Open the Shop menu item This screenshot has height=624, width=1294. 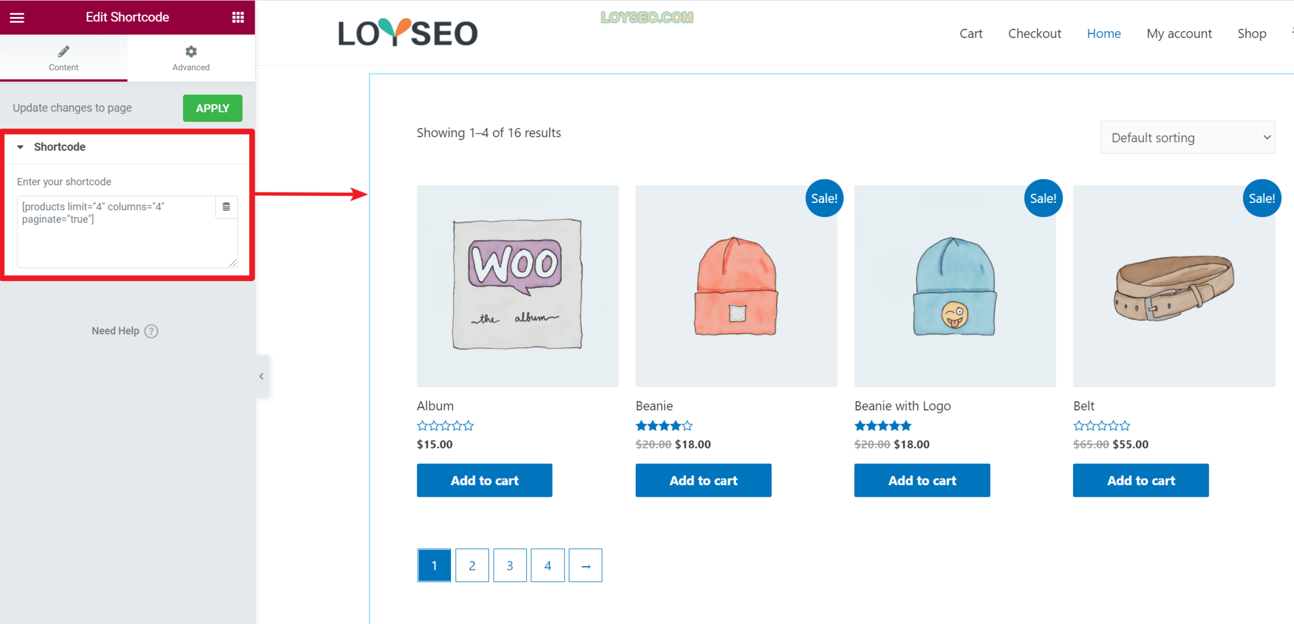[x=1251, y=34]
